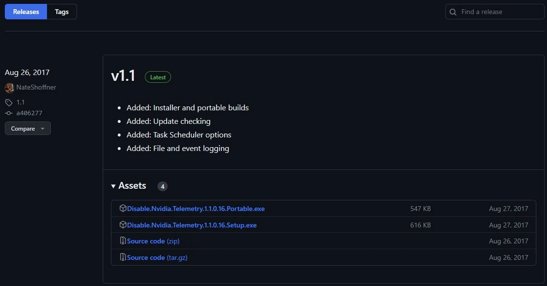
Task: Select the Releases tab
Action: [26, 12]
